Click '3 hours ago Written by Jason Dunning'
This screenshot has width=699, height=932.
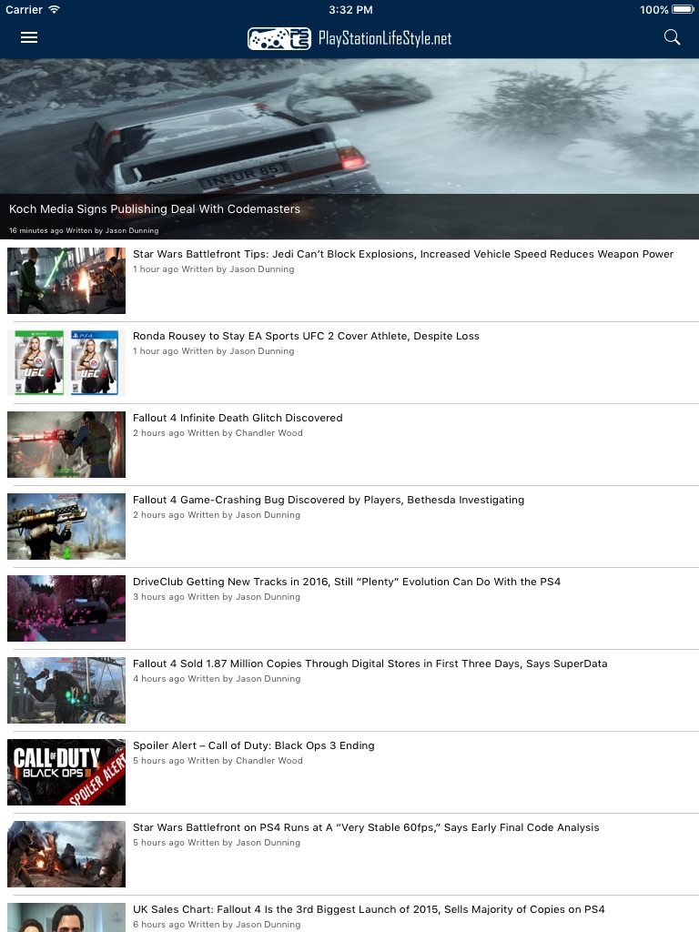[x=217, y=597]
